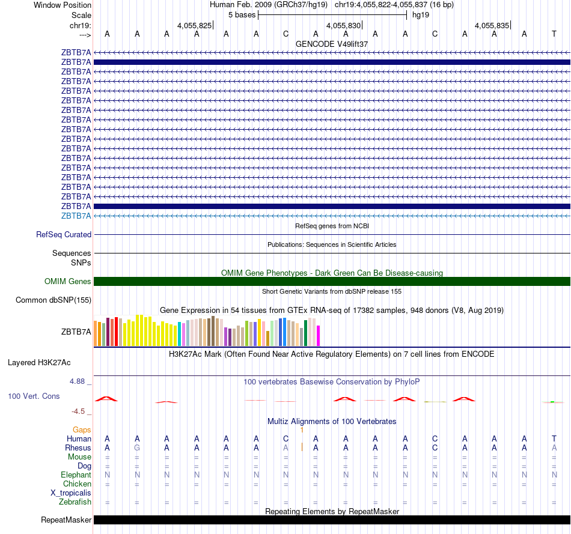Open the 'OMIM Gene Phenotypes' track title
Viewport: 571px width, 534px height.
pos(332,273)
